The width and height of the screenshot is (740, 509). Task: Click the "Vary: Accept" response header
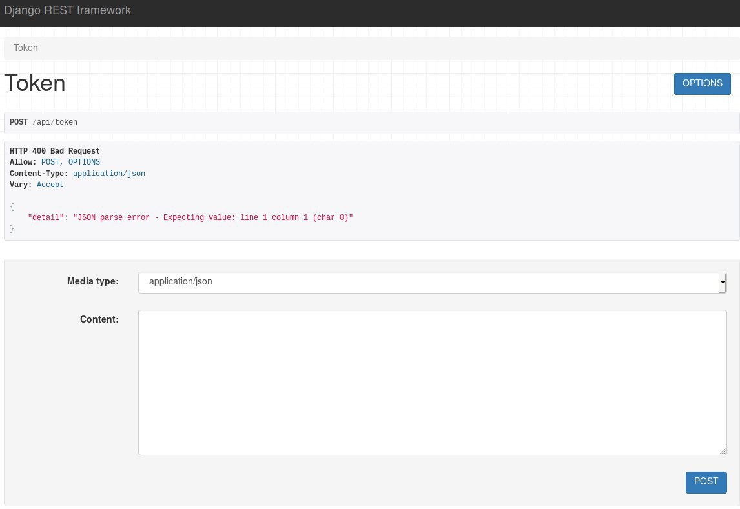(37, 185)
